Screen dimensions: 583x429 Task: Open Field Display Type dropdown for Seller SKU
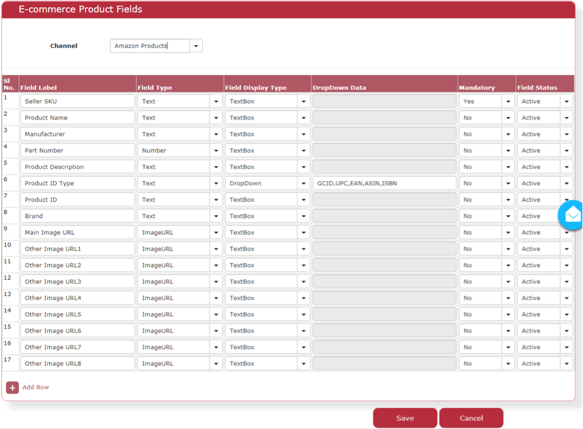coord(304,101)
